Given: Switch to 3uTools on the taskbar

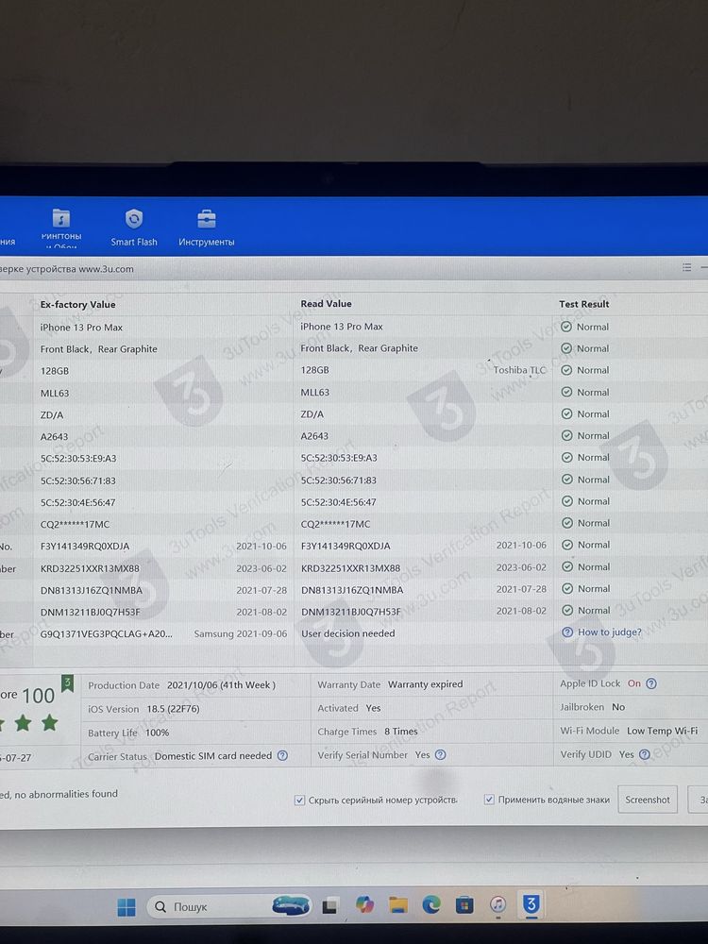Looking at the screenshot, I should (x=531, y=903).
